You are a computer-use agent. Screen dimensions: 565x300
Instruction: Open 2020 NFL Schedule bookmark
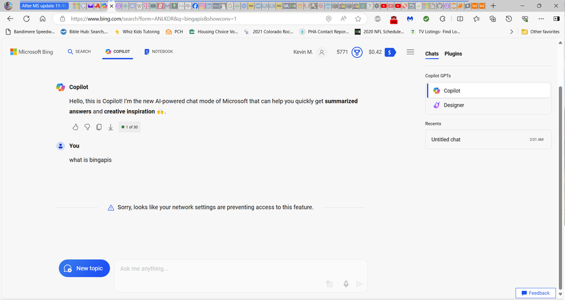[379, 32]
